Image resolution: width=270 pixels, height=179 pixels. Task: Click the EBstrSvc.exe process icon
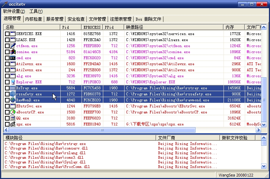[x=12, y=106]
